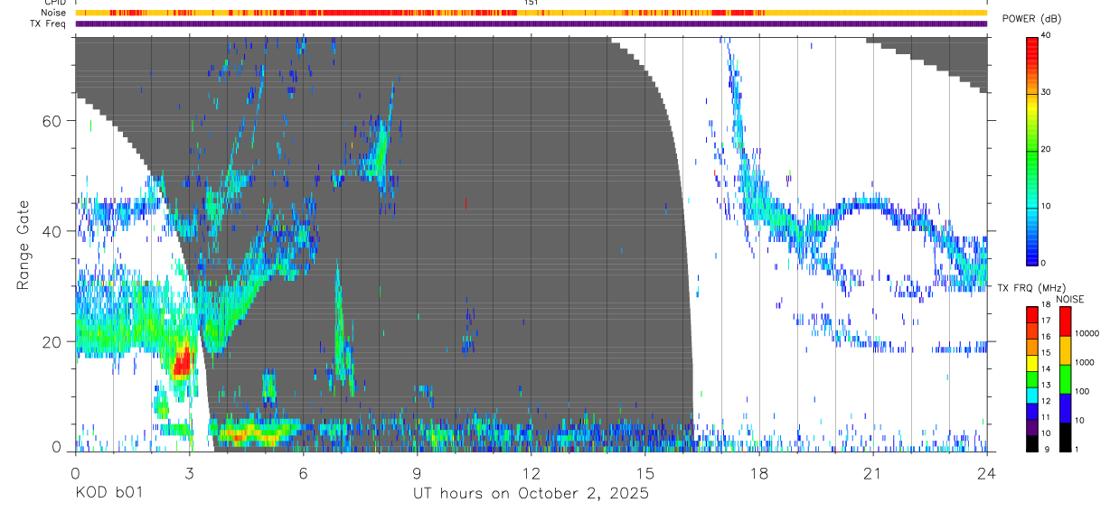
Task: Click the 30 label on the POWER colorbar
Action: (x=1047, y=92)
